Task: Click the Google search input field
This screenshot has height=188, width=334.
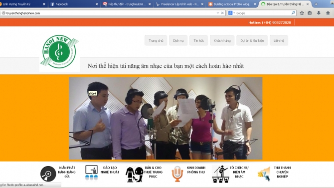Action: click(263, 13)
